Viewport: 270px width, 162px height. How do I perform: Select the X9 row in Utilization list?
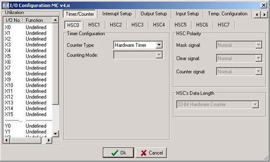28,79
